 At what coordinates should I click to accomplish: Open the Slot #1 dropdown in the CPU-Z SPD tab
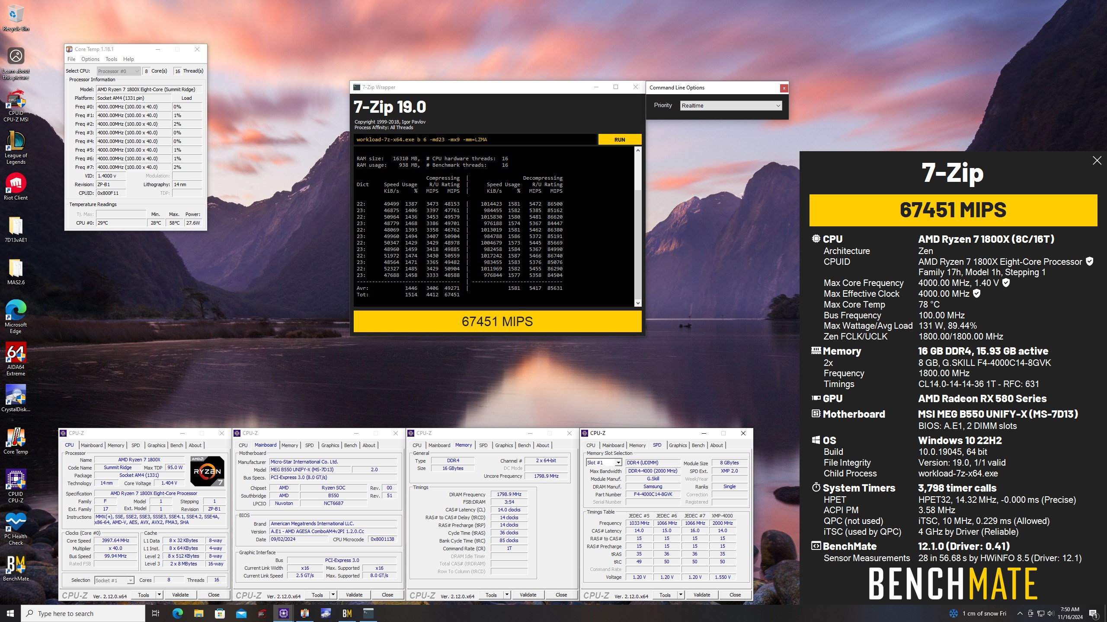click(x=604, y=463)
